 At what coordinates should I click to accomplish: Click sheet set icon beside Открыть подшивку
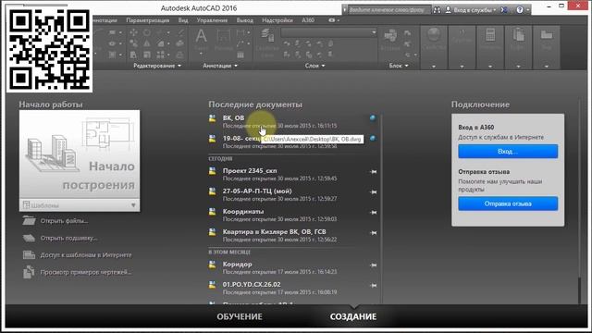[29, 238]
